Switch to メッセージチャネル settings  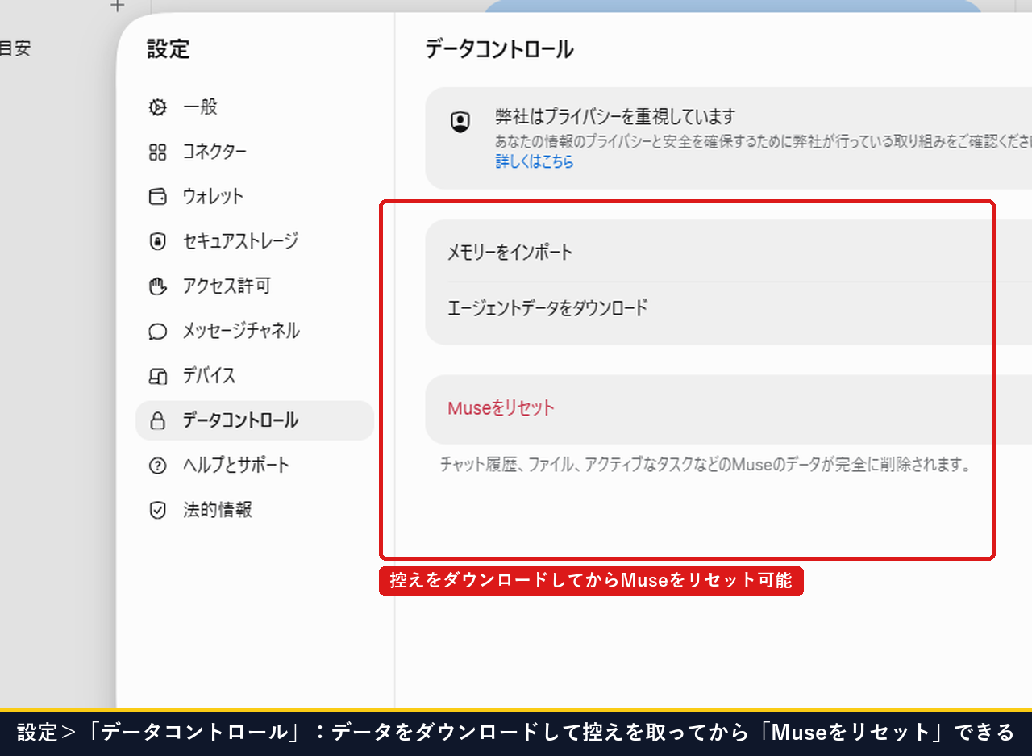(255, 331)
